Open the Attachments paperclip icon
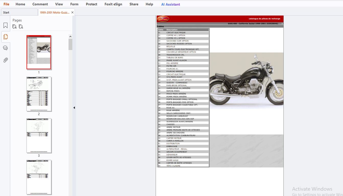 pos(5,60)
